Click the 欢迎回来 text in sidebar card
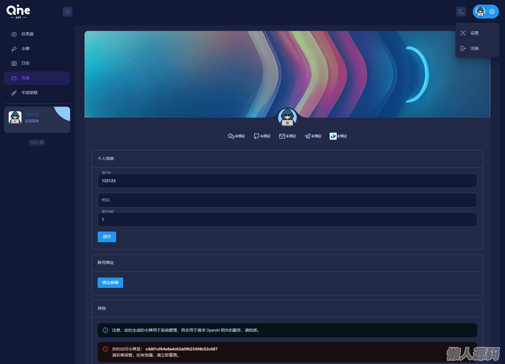This screenshot has height=364, width=505. click(x=32, y=121)
